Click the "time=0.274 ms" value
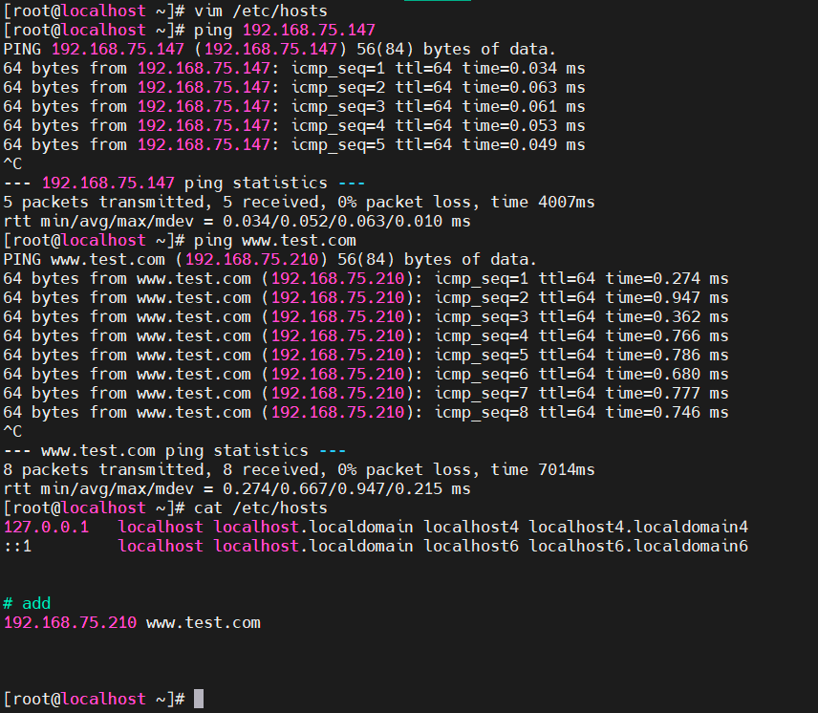The width and height of the screenshot is (818, 713). pyautogui.click(x=667, y=278)
